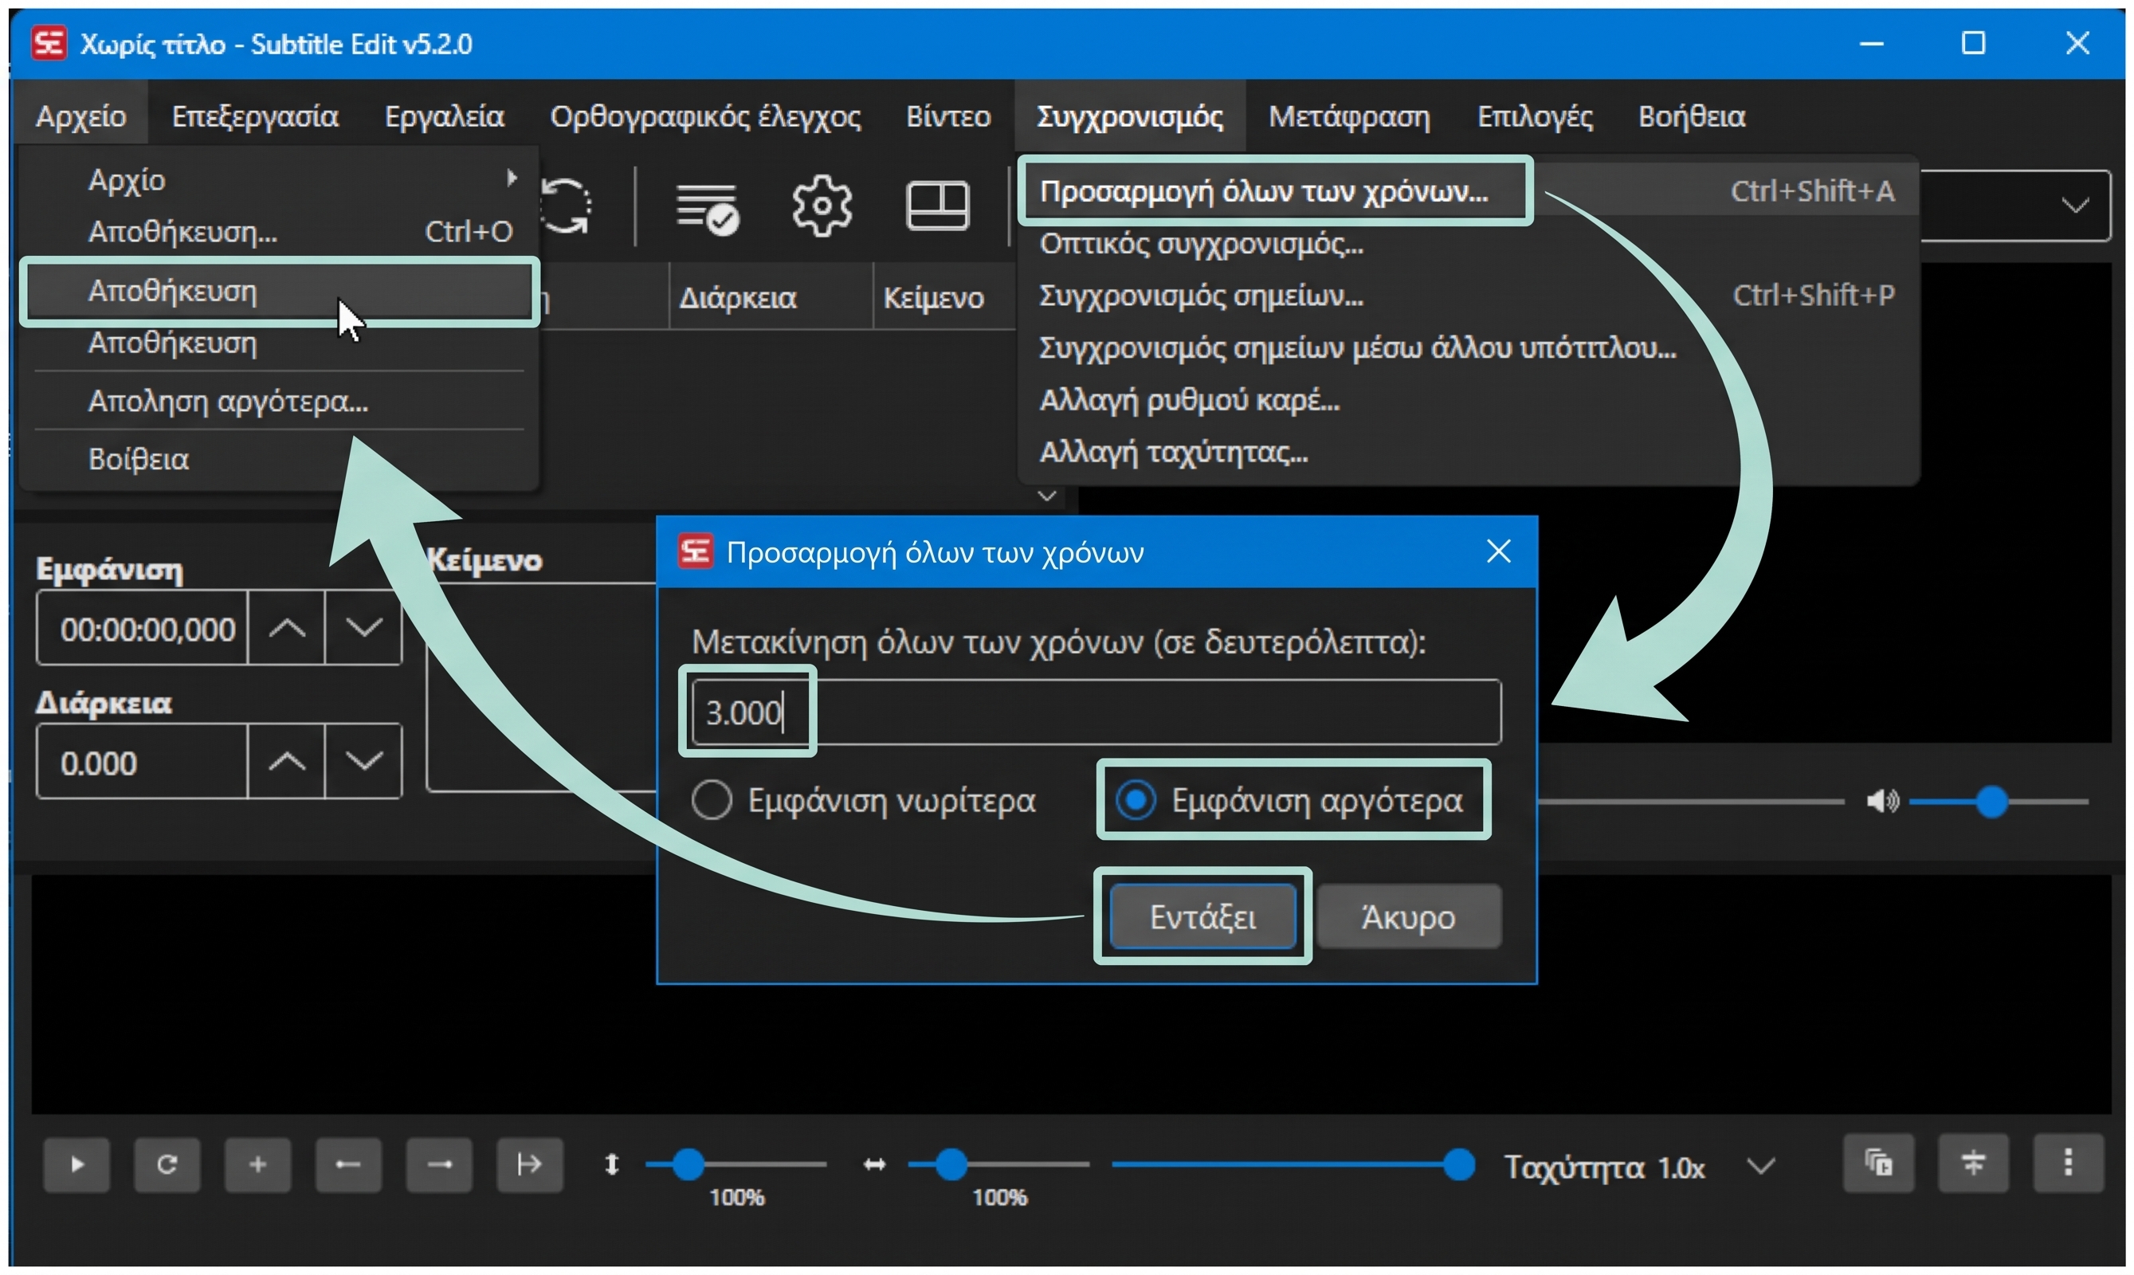Select Αποληση αργότερα menu item
Image resolution: width=2134 pixels, height=1275 pixels.
[279, 402]
